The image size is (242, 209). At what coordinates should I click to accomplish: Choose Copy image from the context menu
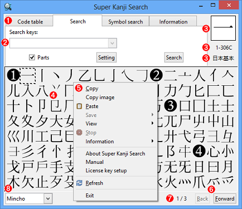point(100,98)
